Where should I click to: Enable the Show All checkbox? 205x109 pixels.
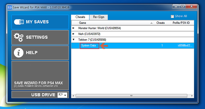pos(172,16)
